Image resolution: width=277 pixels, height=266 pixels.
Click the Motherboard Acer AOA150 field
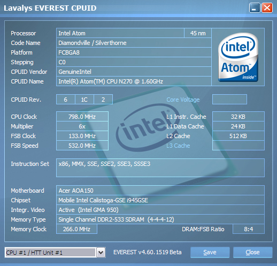(x=160, y=191)
